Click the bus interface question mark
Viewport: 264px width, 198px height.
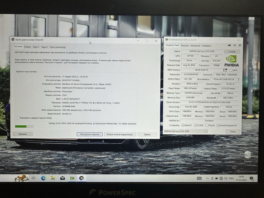coord(239,79)
